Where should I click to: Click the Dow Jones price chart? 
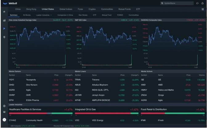coord(41,38)
